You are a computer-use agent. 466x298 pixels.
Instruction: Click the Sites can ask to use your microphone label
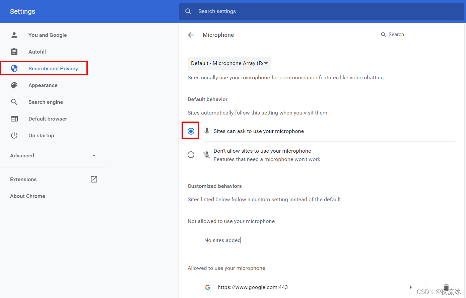[x=259, y=131]
